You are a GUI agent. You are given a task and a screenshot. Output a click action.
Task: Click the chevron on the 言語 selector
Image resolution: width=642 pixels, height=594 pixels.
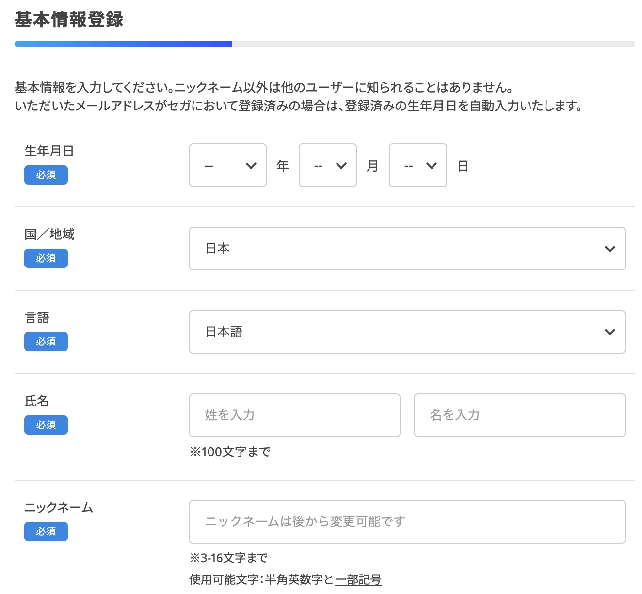(x=610, y=332)
